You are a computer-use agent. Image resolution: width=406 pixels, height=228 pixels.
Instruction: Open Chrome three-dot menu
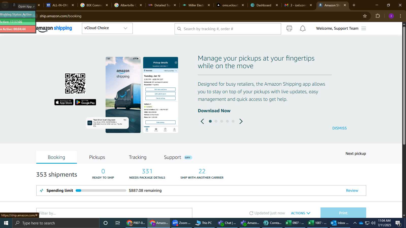coord(400,16)
